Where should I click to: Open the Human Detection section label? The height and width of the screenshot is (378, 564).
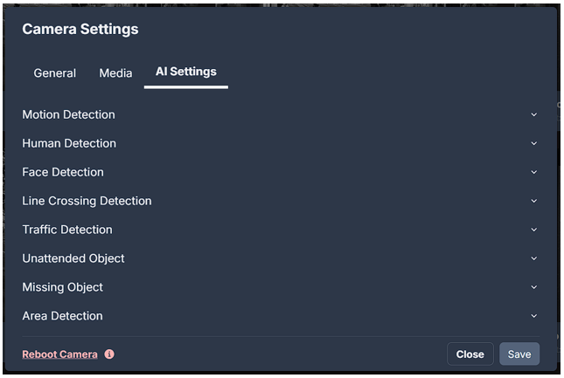pyautogui.click(x=69, y=143)
